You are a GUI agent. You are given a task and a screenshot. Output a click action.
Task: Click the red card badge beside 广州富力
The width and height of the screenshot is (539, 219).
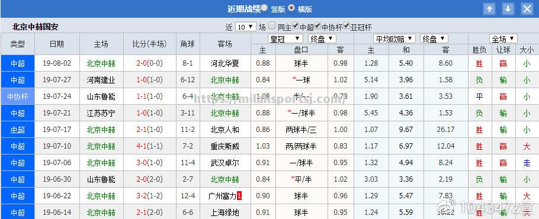[x=239, y=196]
